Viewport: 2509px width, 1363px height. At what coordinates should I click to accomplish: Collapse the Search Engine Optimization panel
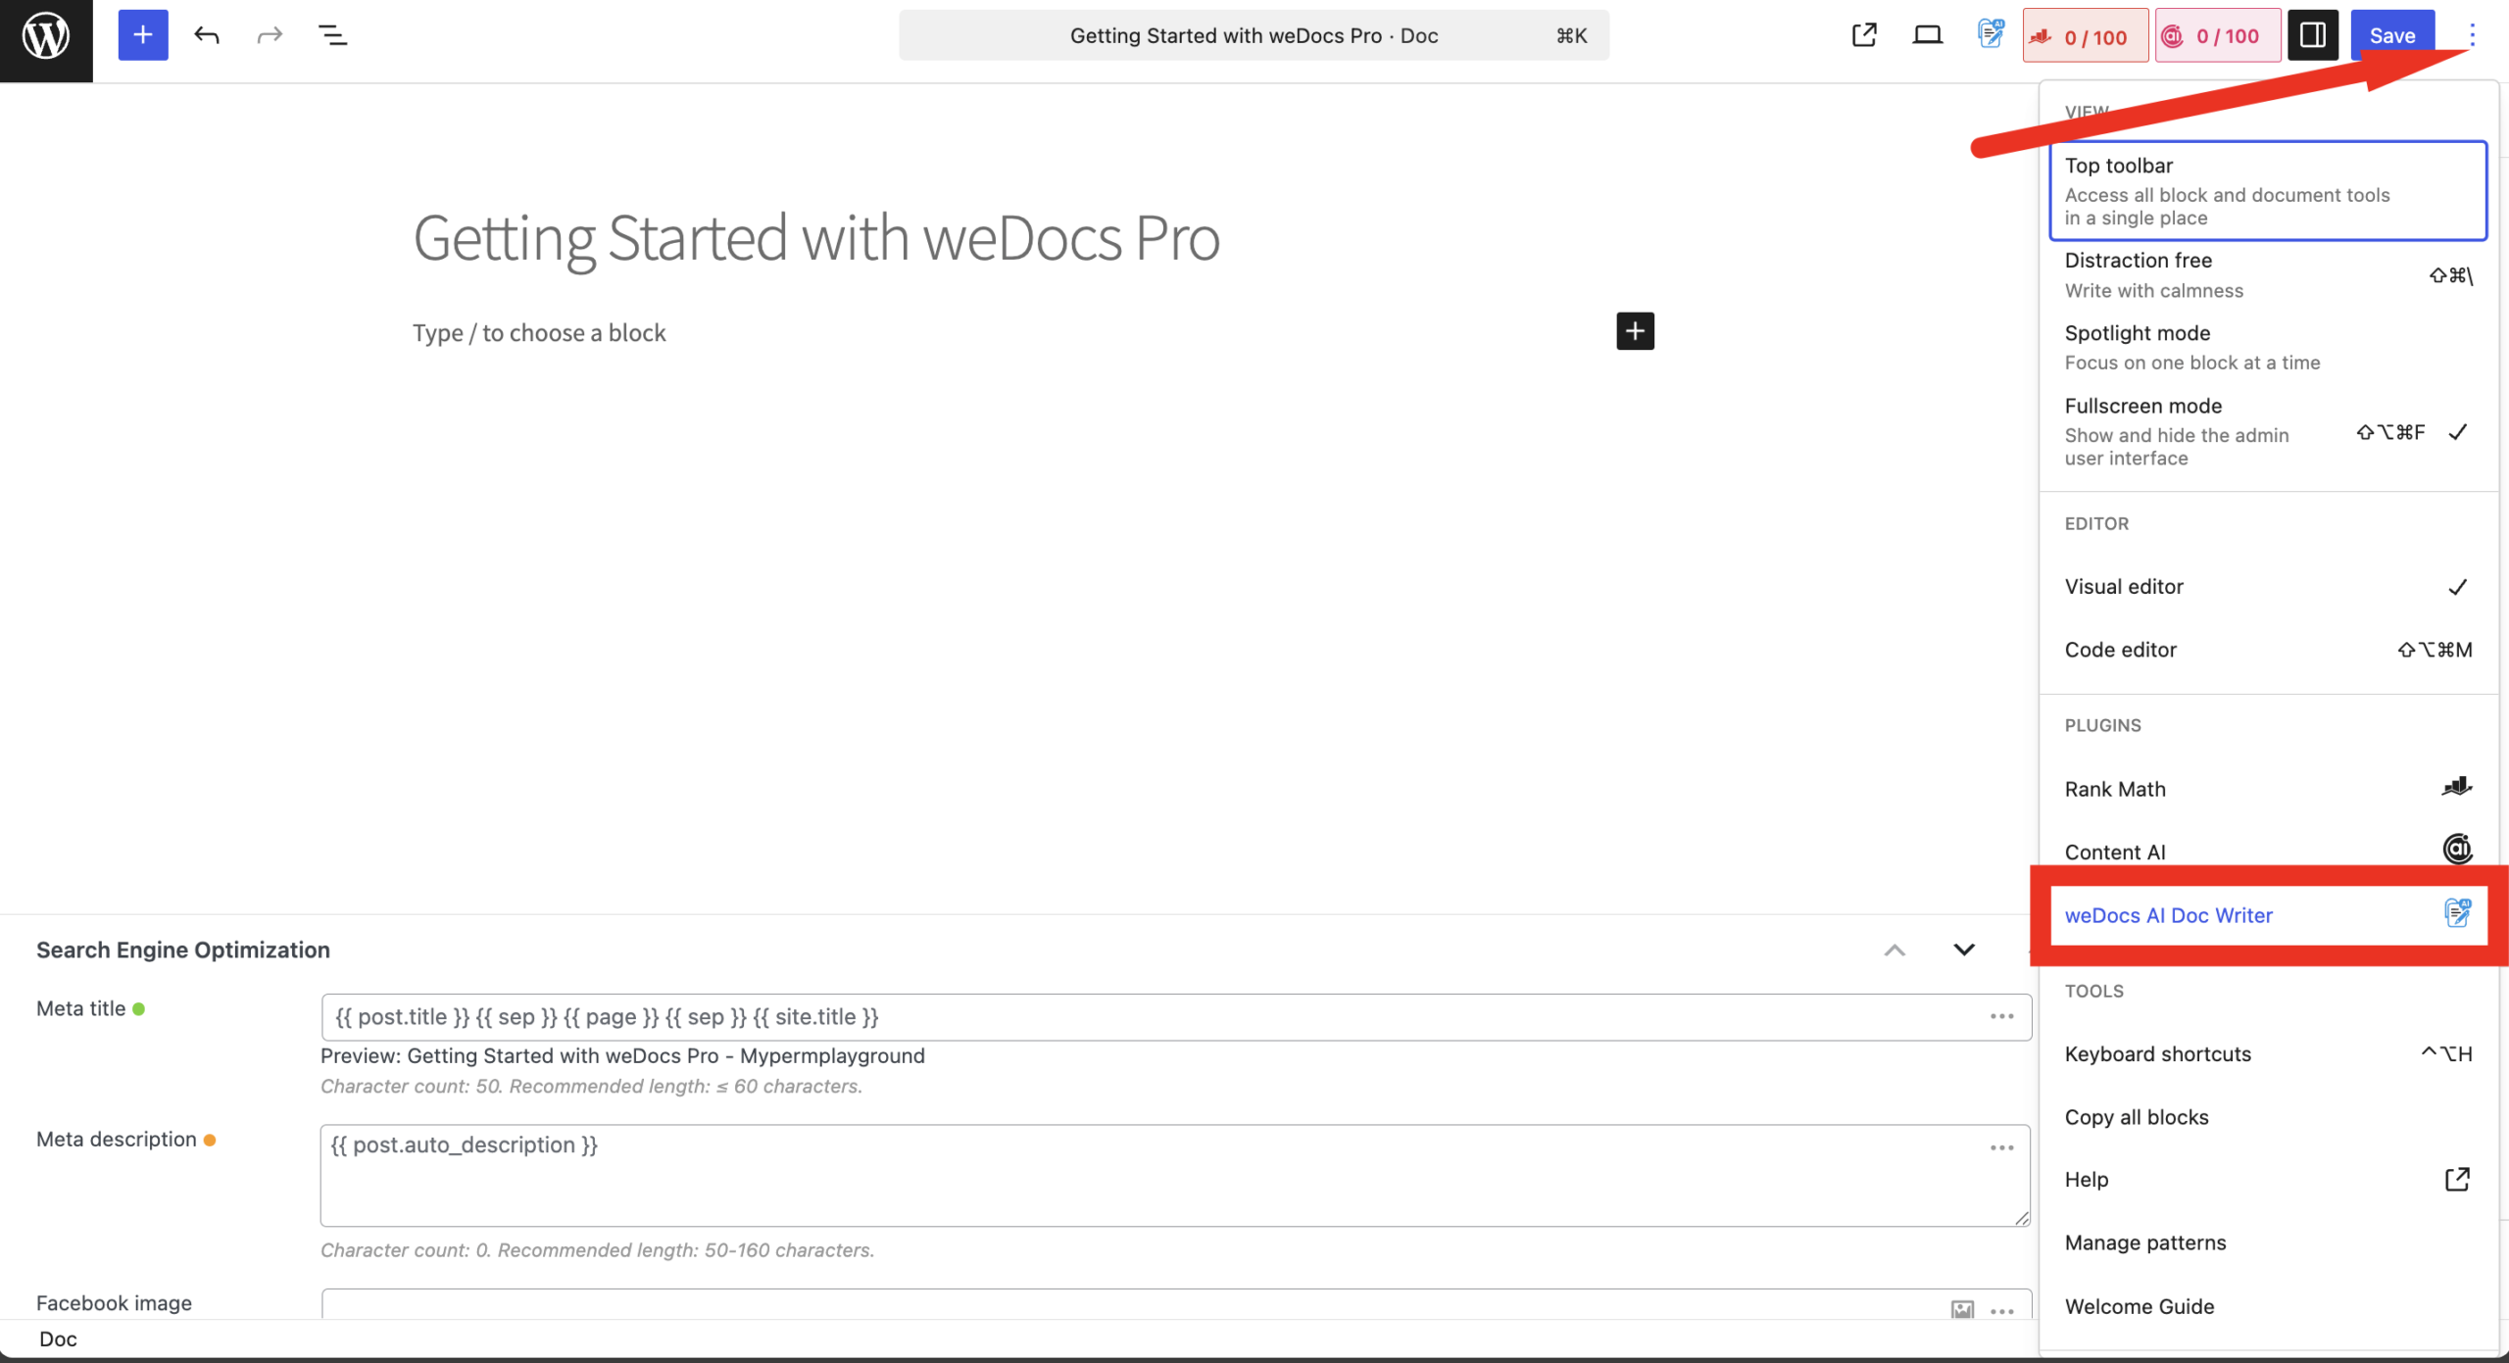click(x=1894, y=949)
